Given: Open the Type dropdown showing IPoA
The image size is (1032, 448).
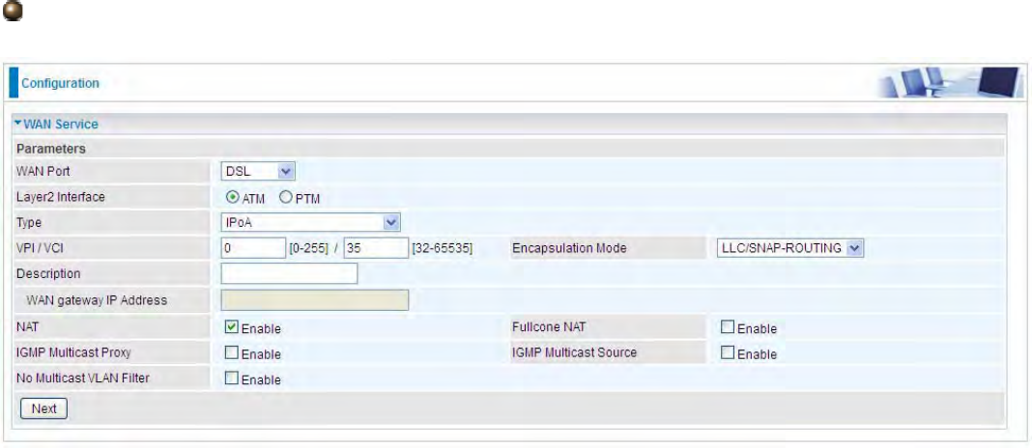Looking at the screenshot, I should [310, 222].
